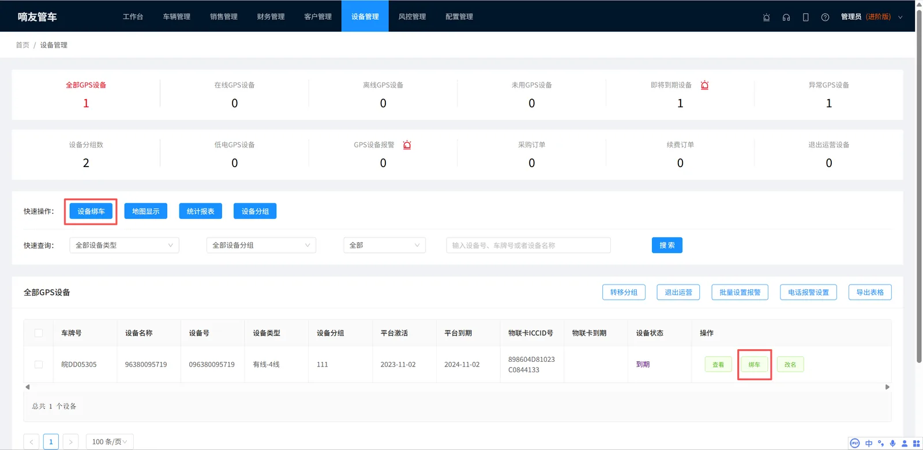Viewport: 923px width, 450px height.
Task: Click the 设备绑车 quick action button
Action: tap(91, 211)
